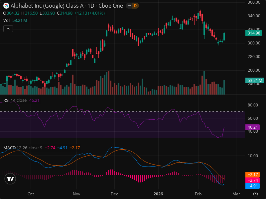Click the 80.00 level on the RSI scale

[x=253, y=105]
